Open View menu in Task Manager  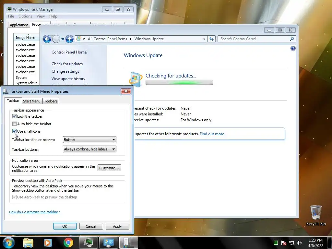[x=41, y=16]
